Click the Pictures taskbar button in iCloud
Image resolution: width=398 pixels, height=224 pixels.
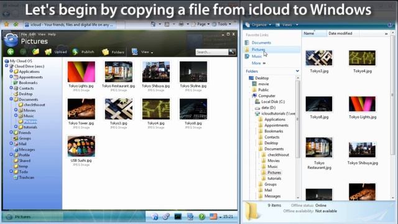32,217
